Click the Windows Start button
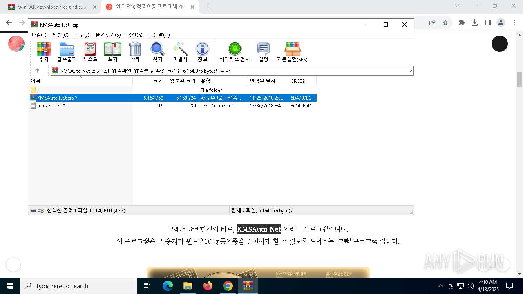 pos(10,286)
